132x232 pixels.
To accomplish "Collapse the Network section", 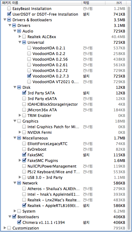I will click(15, 183).
